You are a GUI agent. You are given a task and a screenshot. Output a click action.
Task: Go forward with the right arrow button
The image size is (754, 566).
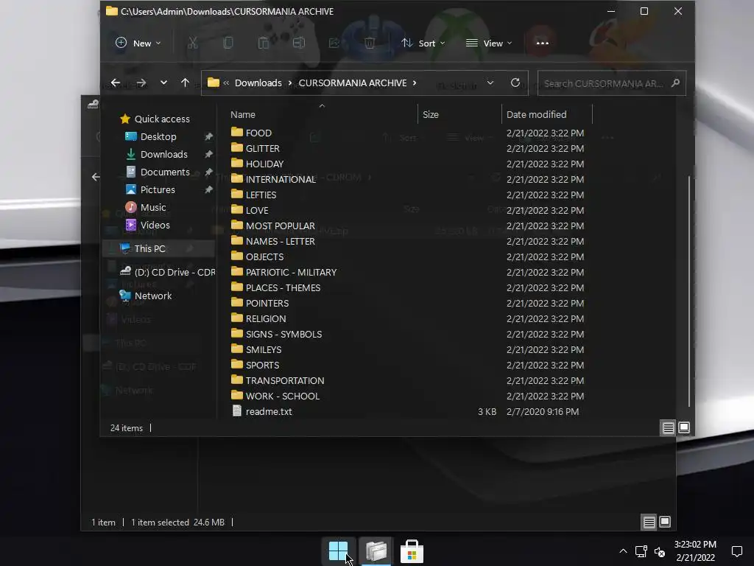pyautogui.click(x=141, y=83)
